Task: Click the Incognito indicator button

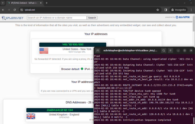Action: point(178,10)
